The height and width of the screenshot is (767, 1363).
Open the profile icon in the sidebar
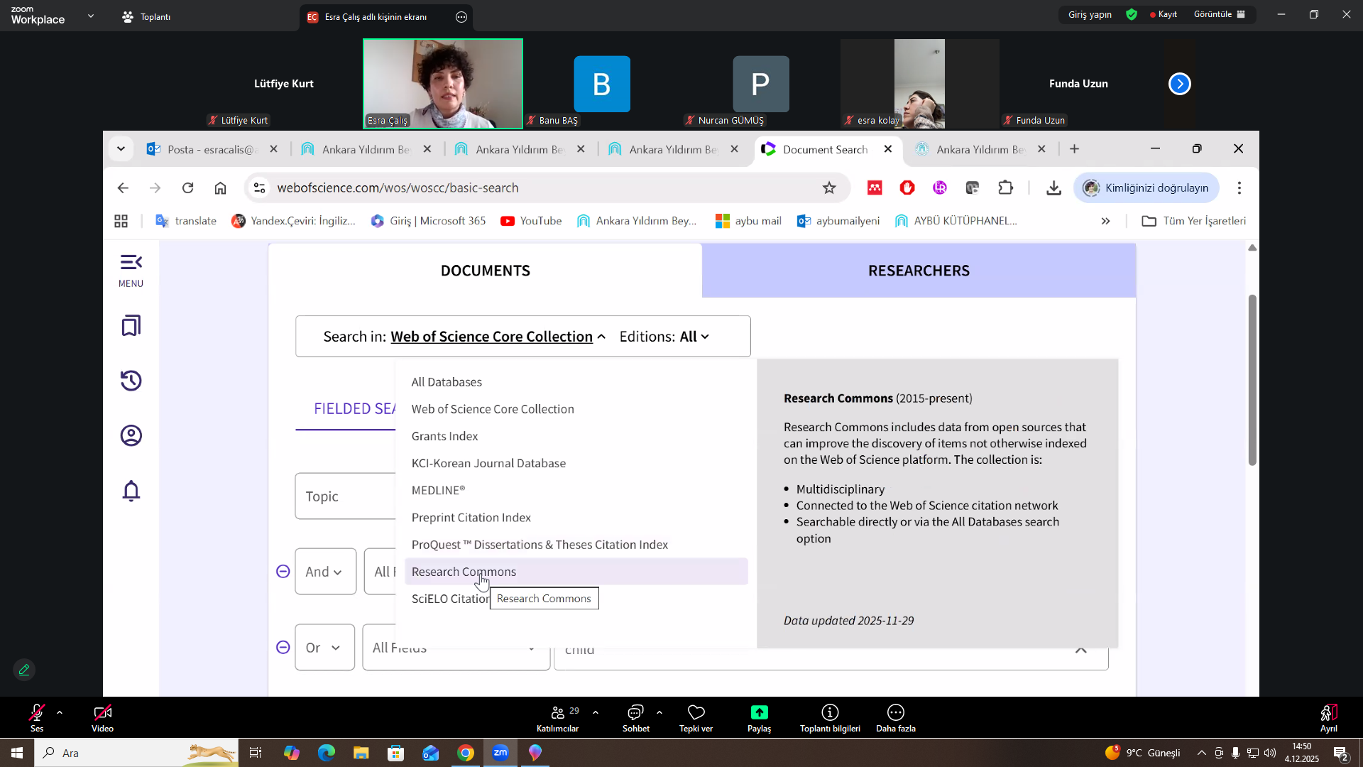[x=131, y=435]
